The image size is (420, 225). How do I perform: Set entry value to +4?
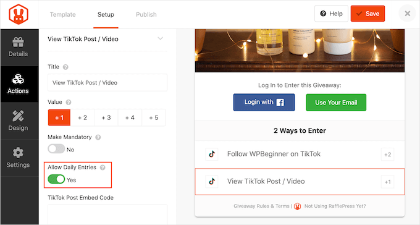click(130, 117)
